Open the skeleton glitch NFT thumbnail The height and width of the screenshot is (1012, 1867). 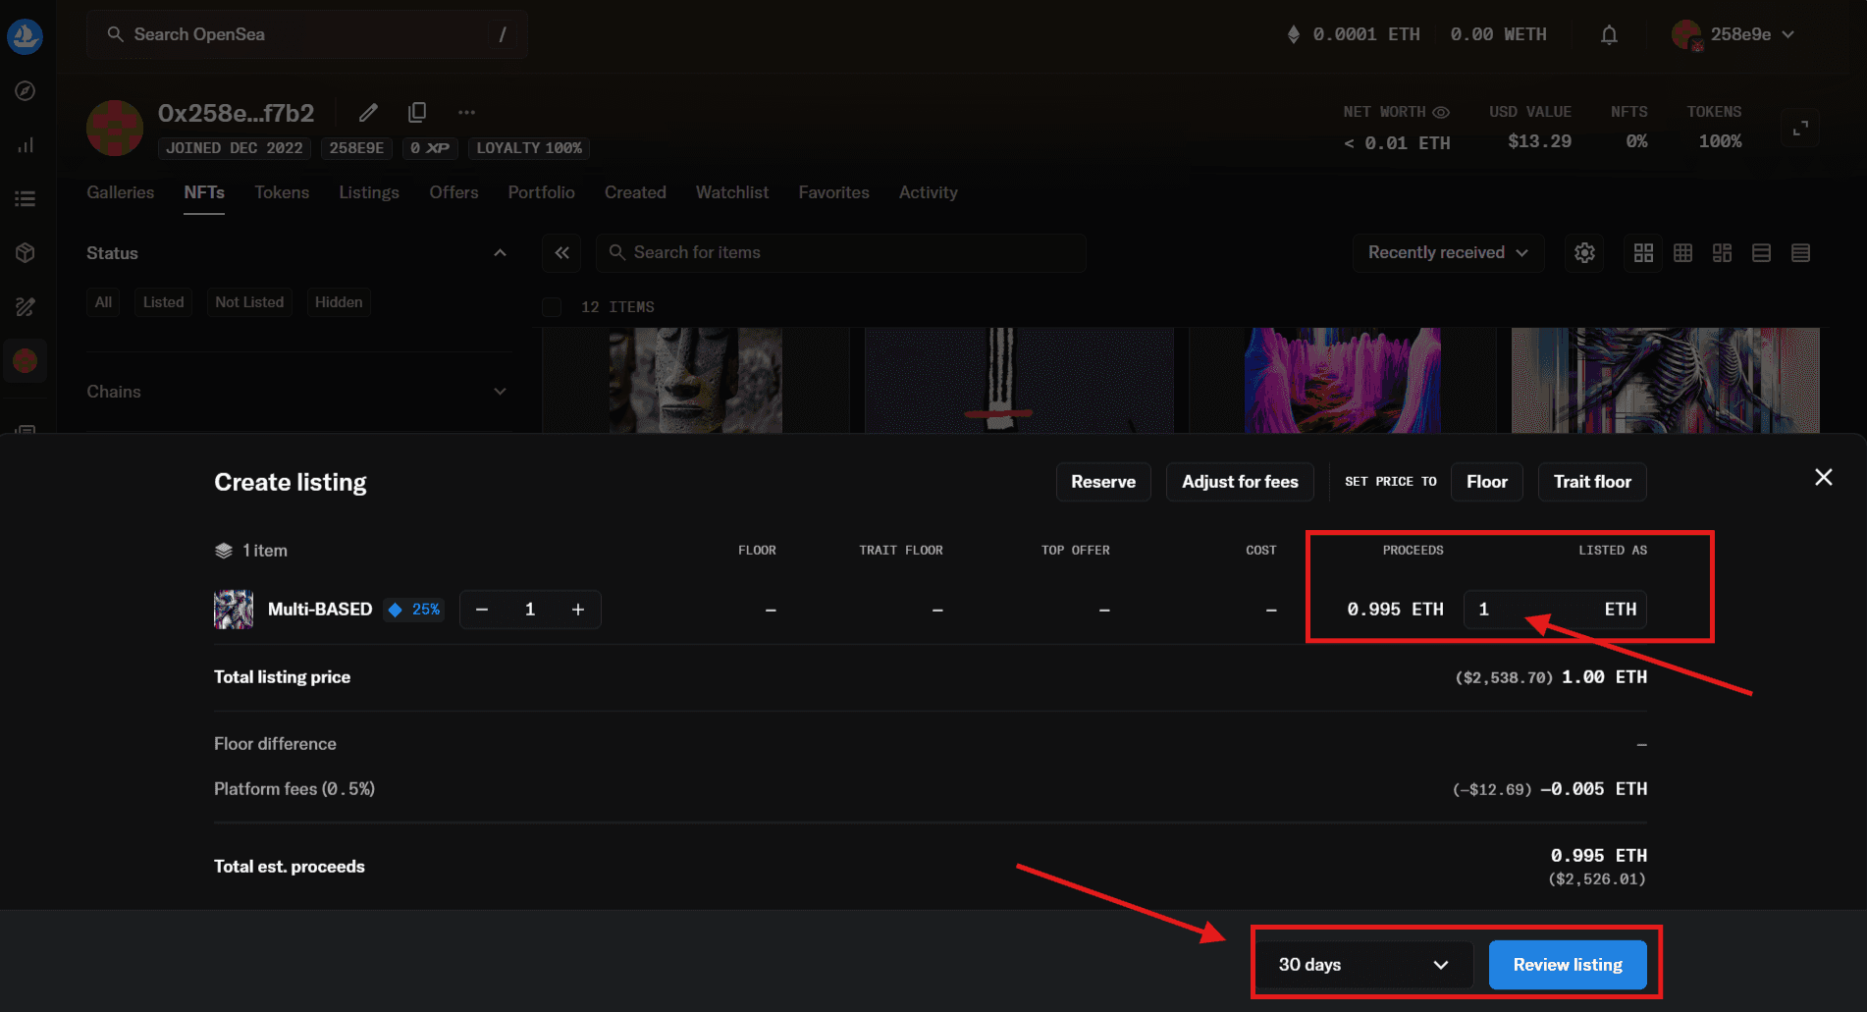(x=1665, y=381)
